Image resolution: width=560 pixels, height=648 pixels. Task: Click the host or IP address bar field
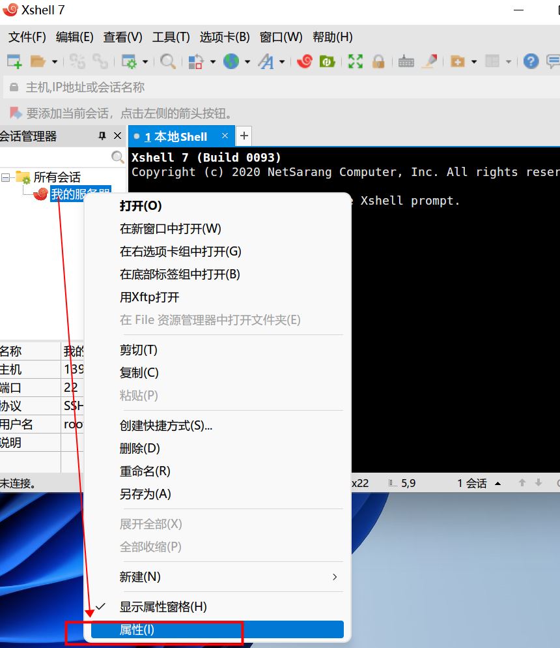point(281,87)
